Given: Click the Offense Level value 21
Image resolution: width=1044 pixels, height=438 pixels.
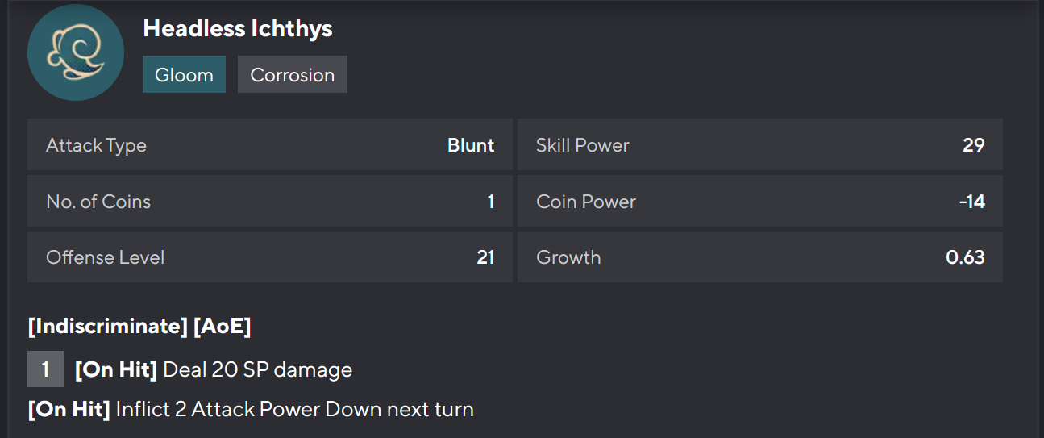Looking at the screenshot, I should point(485,257).
